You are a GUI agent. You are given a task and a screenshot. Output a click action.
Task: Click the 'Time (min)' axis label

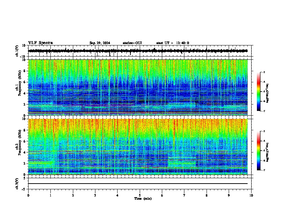[x=143, y=199]
